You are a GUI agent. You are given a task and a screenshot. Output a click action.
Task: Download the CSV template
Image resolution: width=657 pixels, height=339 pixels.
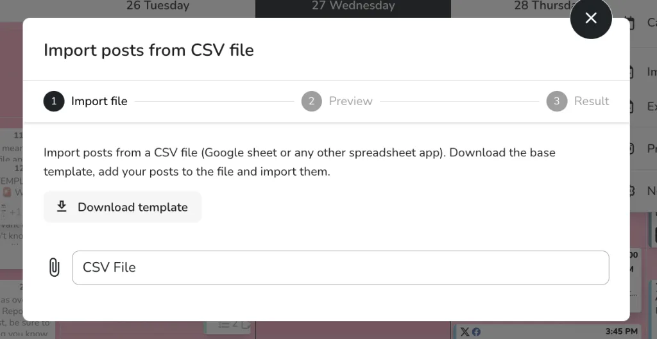pos(123,207)
